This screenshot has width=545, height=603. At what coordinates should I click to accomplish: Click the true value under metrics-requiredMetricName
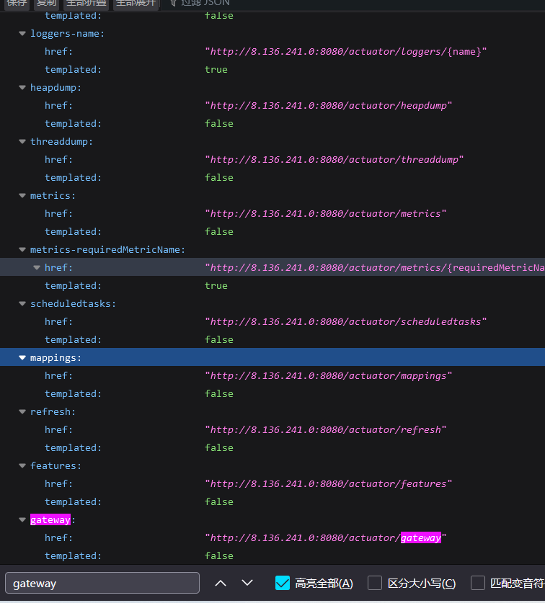[x=216, y=286]
